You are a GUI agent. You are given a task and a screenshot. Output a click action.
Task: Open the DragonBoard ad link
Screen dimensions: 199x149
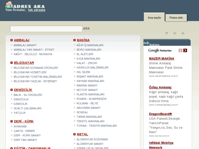click(x=161, y=114)
